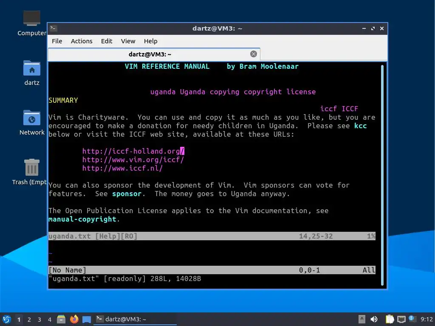Switch to workspace 1
435x326 pixels.
19,320
